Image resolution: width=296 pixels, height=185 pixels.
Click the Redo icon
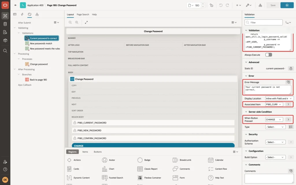pos(227,5)
